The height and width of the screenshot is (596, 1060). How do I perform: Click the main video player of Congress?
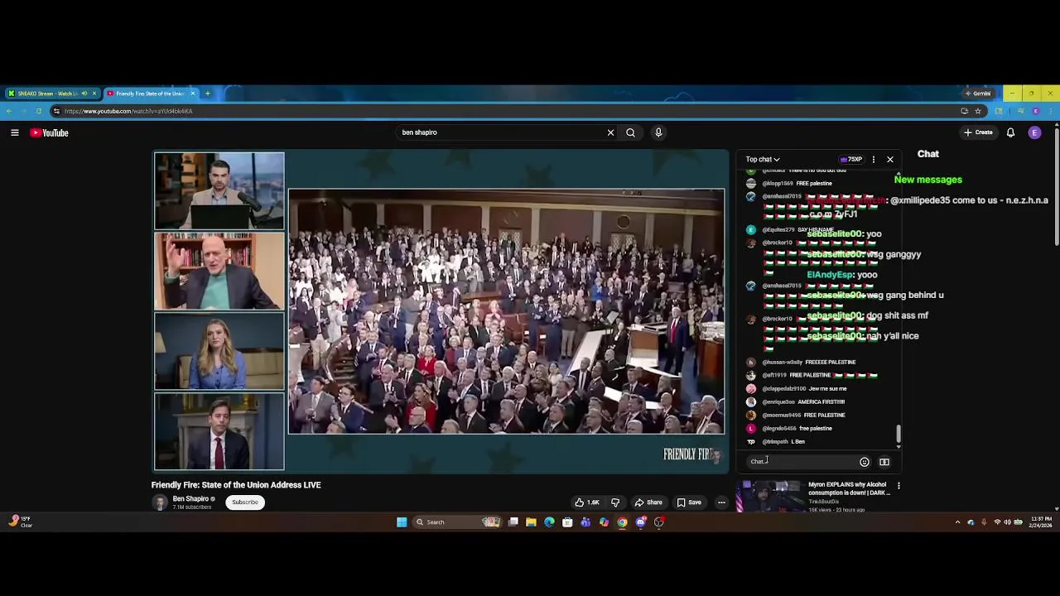coord(506,311)
